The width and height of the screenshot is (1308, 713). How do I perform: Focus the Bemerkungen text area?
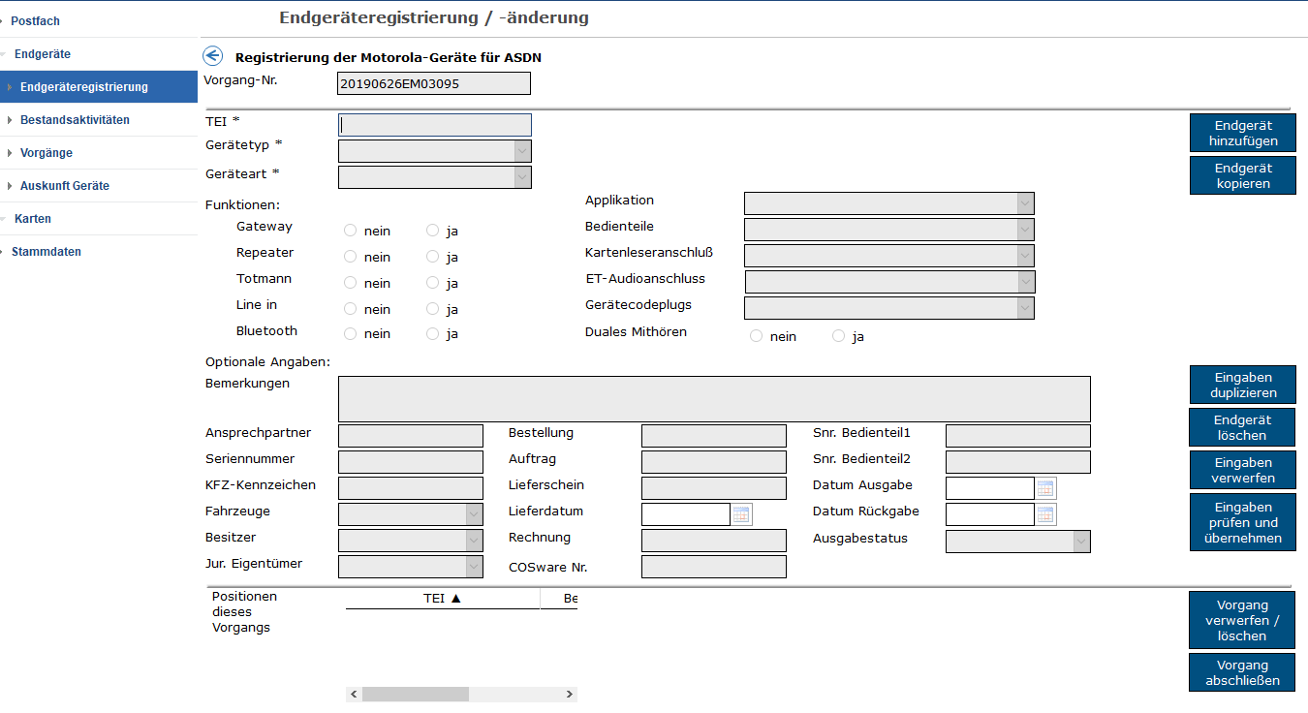click(x=713, y=399)
